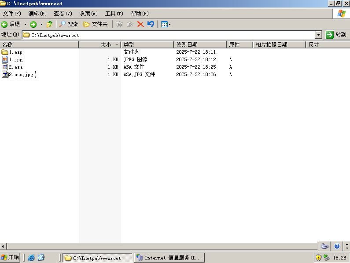Sort by Size (大小) column header
This screenshot has height=263, width=350.
(100, 44)
